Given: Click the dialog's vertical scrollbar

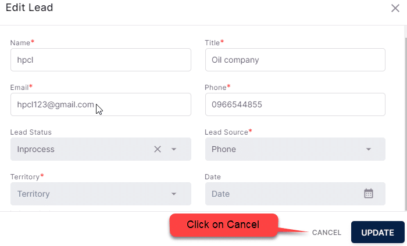Looking at the screenshot, I should tap(406, 124).
